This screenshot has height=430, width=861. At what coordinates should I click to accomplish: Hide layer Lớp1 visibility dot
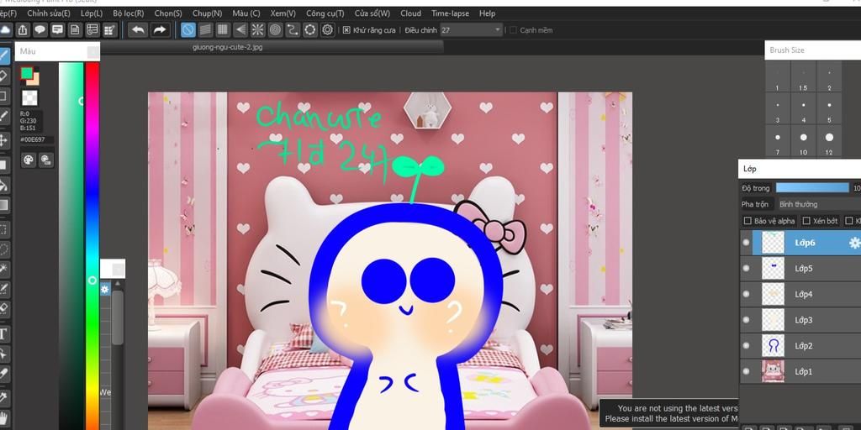(746, 371)
